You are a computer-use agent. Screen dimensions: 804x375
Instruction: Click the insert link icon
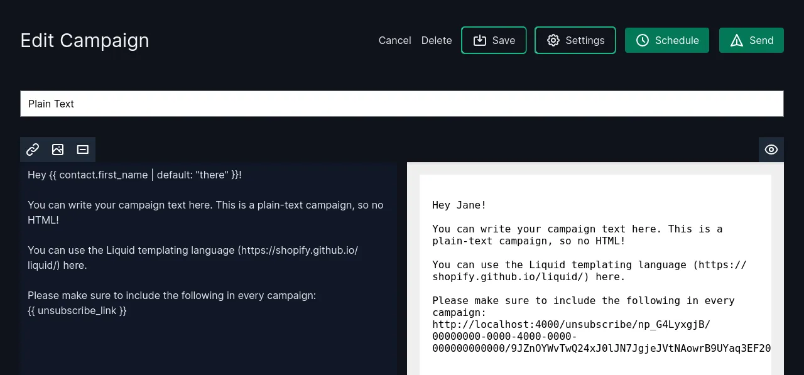pyautogui.click(x=33, y=149)
